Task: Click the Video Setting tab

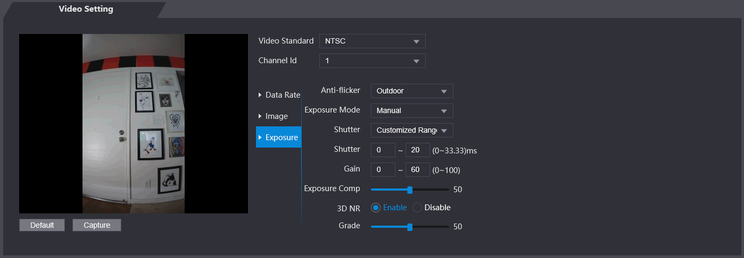Action: 86,10
